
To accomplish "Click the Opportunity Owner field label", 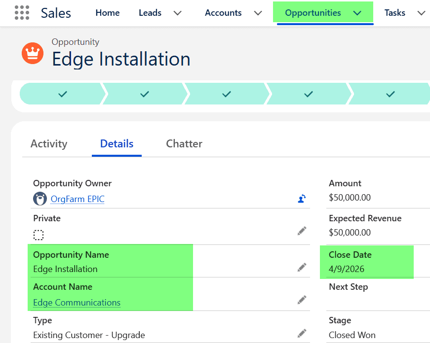I will [72, 183].
